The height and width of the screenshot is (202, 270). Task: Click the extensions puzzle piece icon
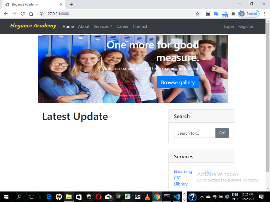tap(233, 13)
